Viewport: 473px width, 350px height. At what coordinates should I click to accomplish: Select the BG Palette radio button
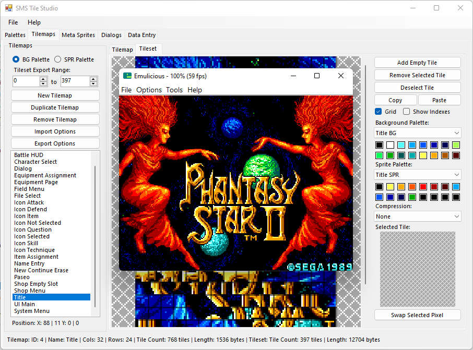click(16, 59)
